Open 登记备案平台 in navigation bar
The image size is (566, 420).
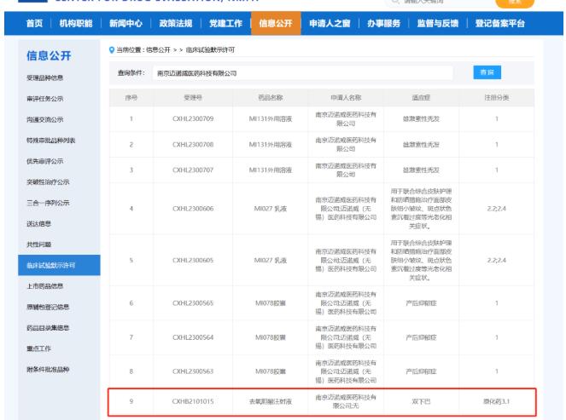(500, 23)
